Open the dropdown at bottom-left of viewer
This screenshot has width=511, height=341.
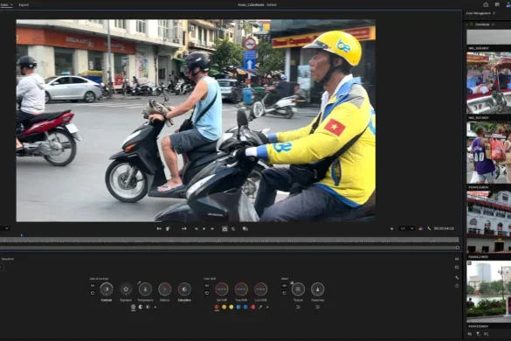(5, 228)
